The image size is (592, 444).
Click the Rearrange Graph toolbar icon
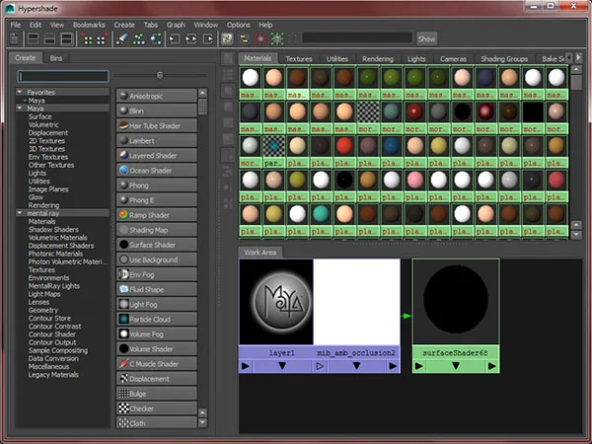tap(138, 38)
